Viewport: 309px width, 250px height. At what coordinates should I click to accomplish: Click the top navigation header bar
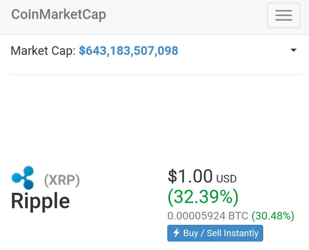point(154,17)
